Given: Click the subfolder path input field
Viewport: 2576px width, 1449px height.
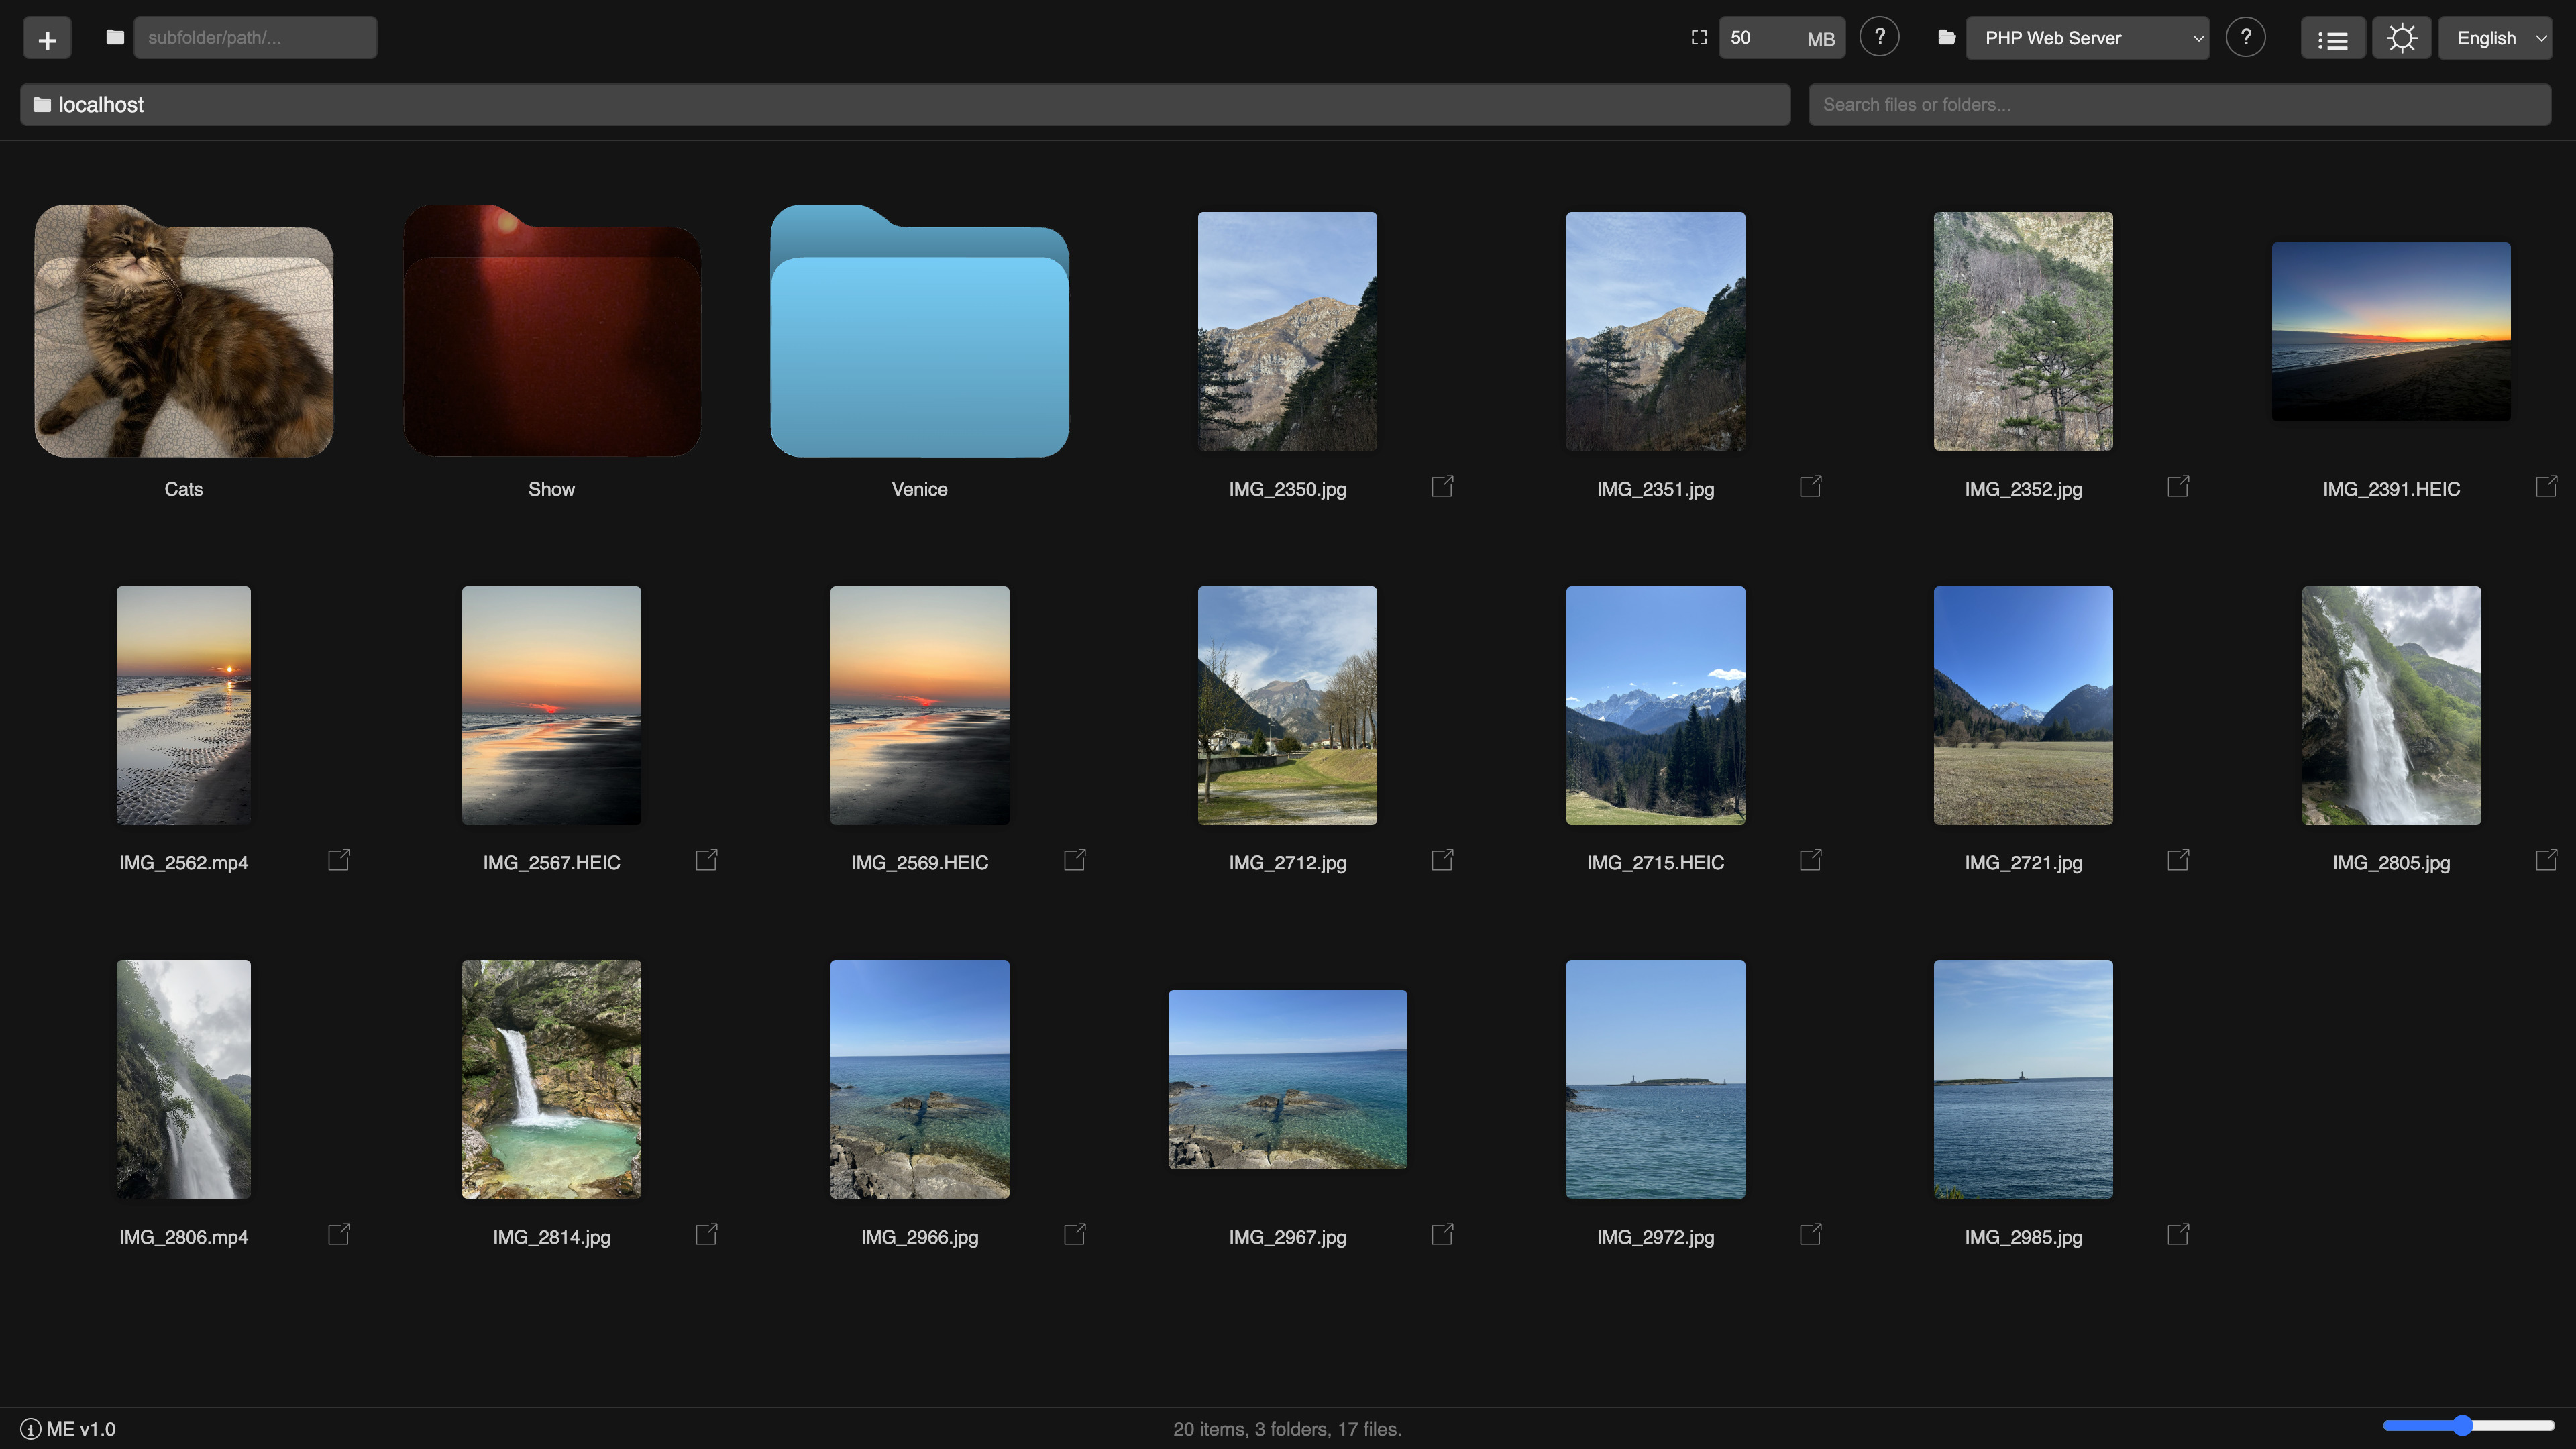Looking at the screenshot, I should tap(255, 38).
